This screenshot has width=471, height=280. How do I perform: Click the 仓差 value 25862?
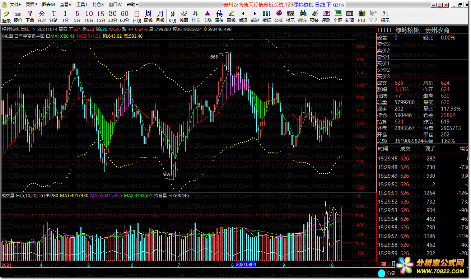448,115
